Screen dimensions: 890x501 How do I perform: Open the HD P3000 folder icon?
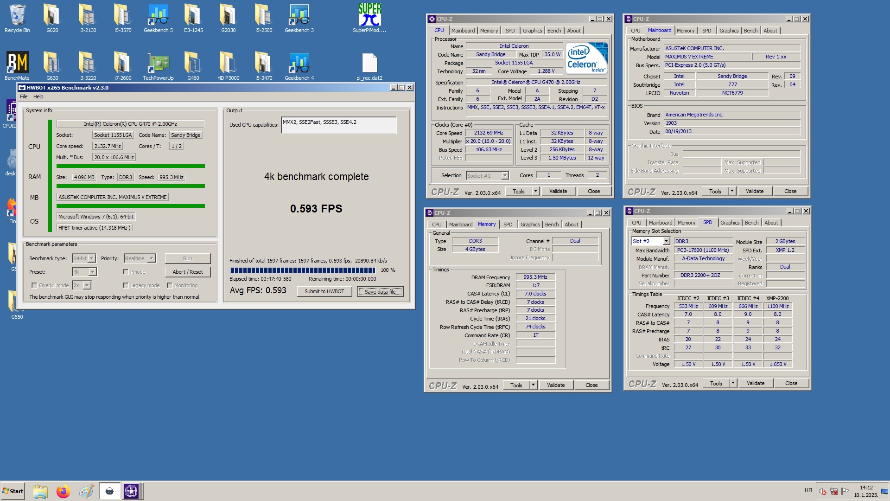click(228, 66)
